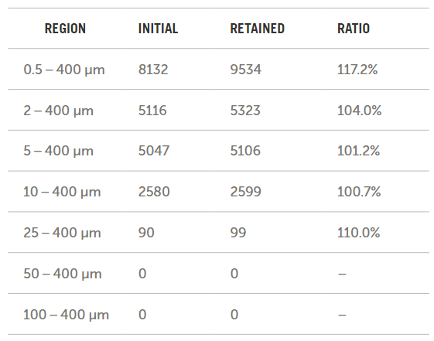434x341 pixels.
Task: Click the 100.7% ratio cell
Action: (359, 192)
